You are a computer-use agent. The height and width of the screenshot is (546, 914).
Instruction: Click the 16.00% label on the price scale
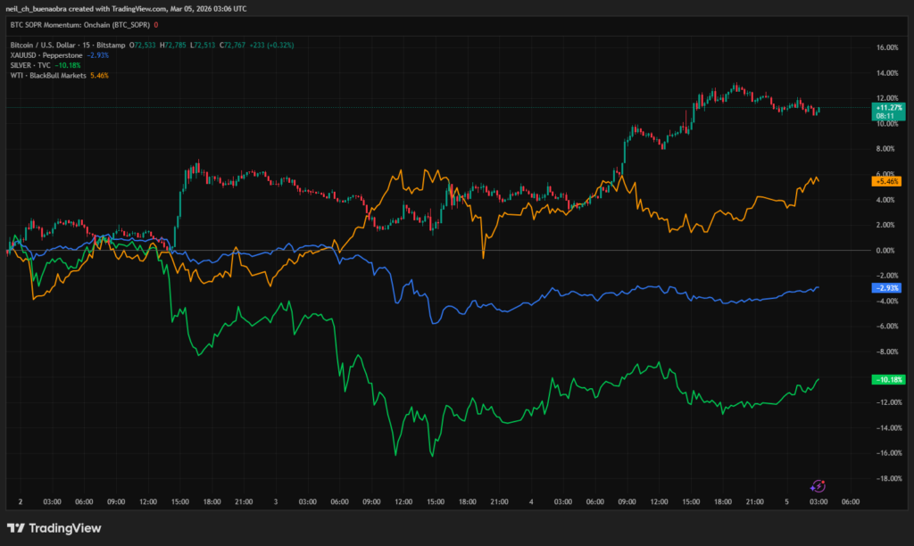pos(885,47)
